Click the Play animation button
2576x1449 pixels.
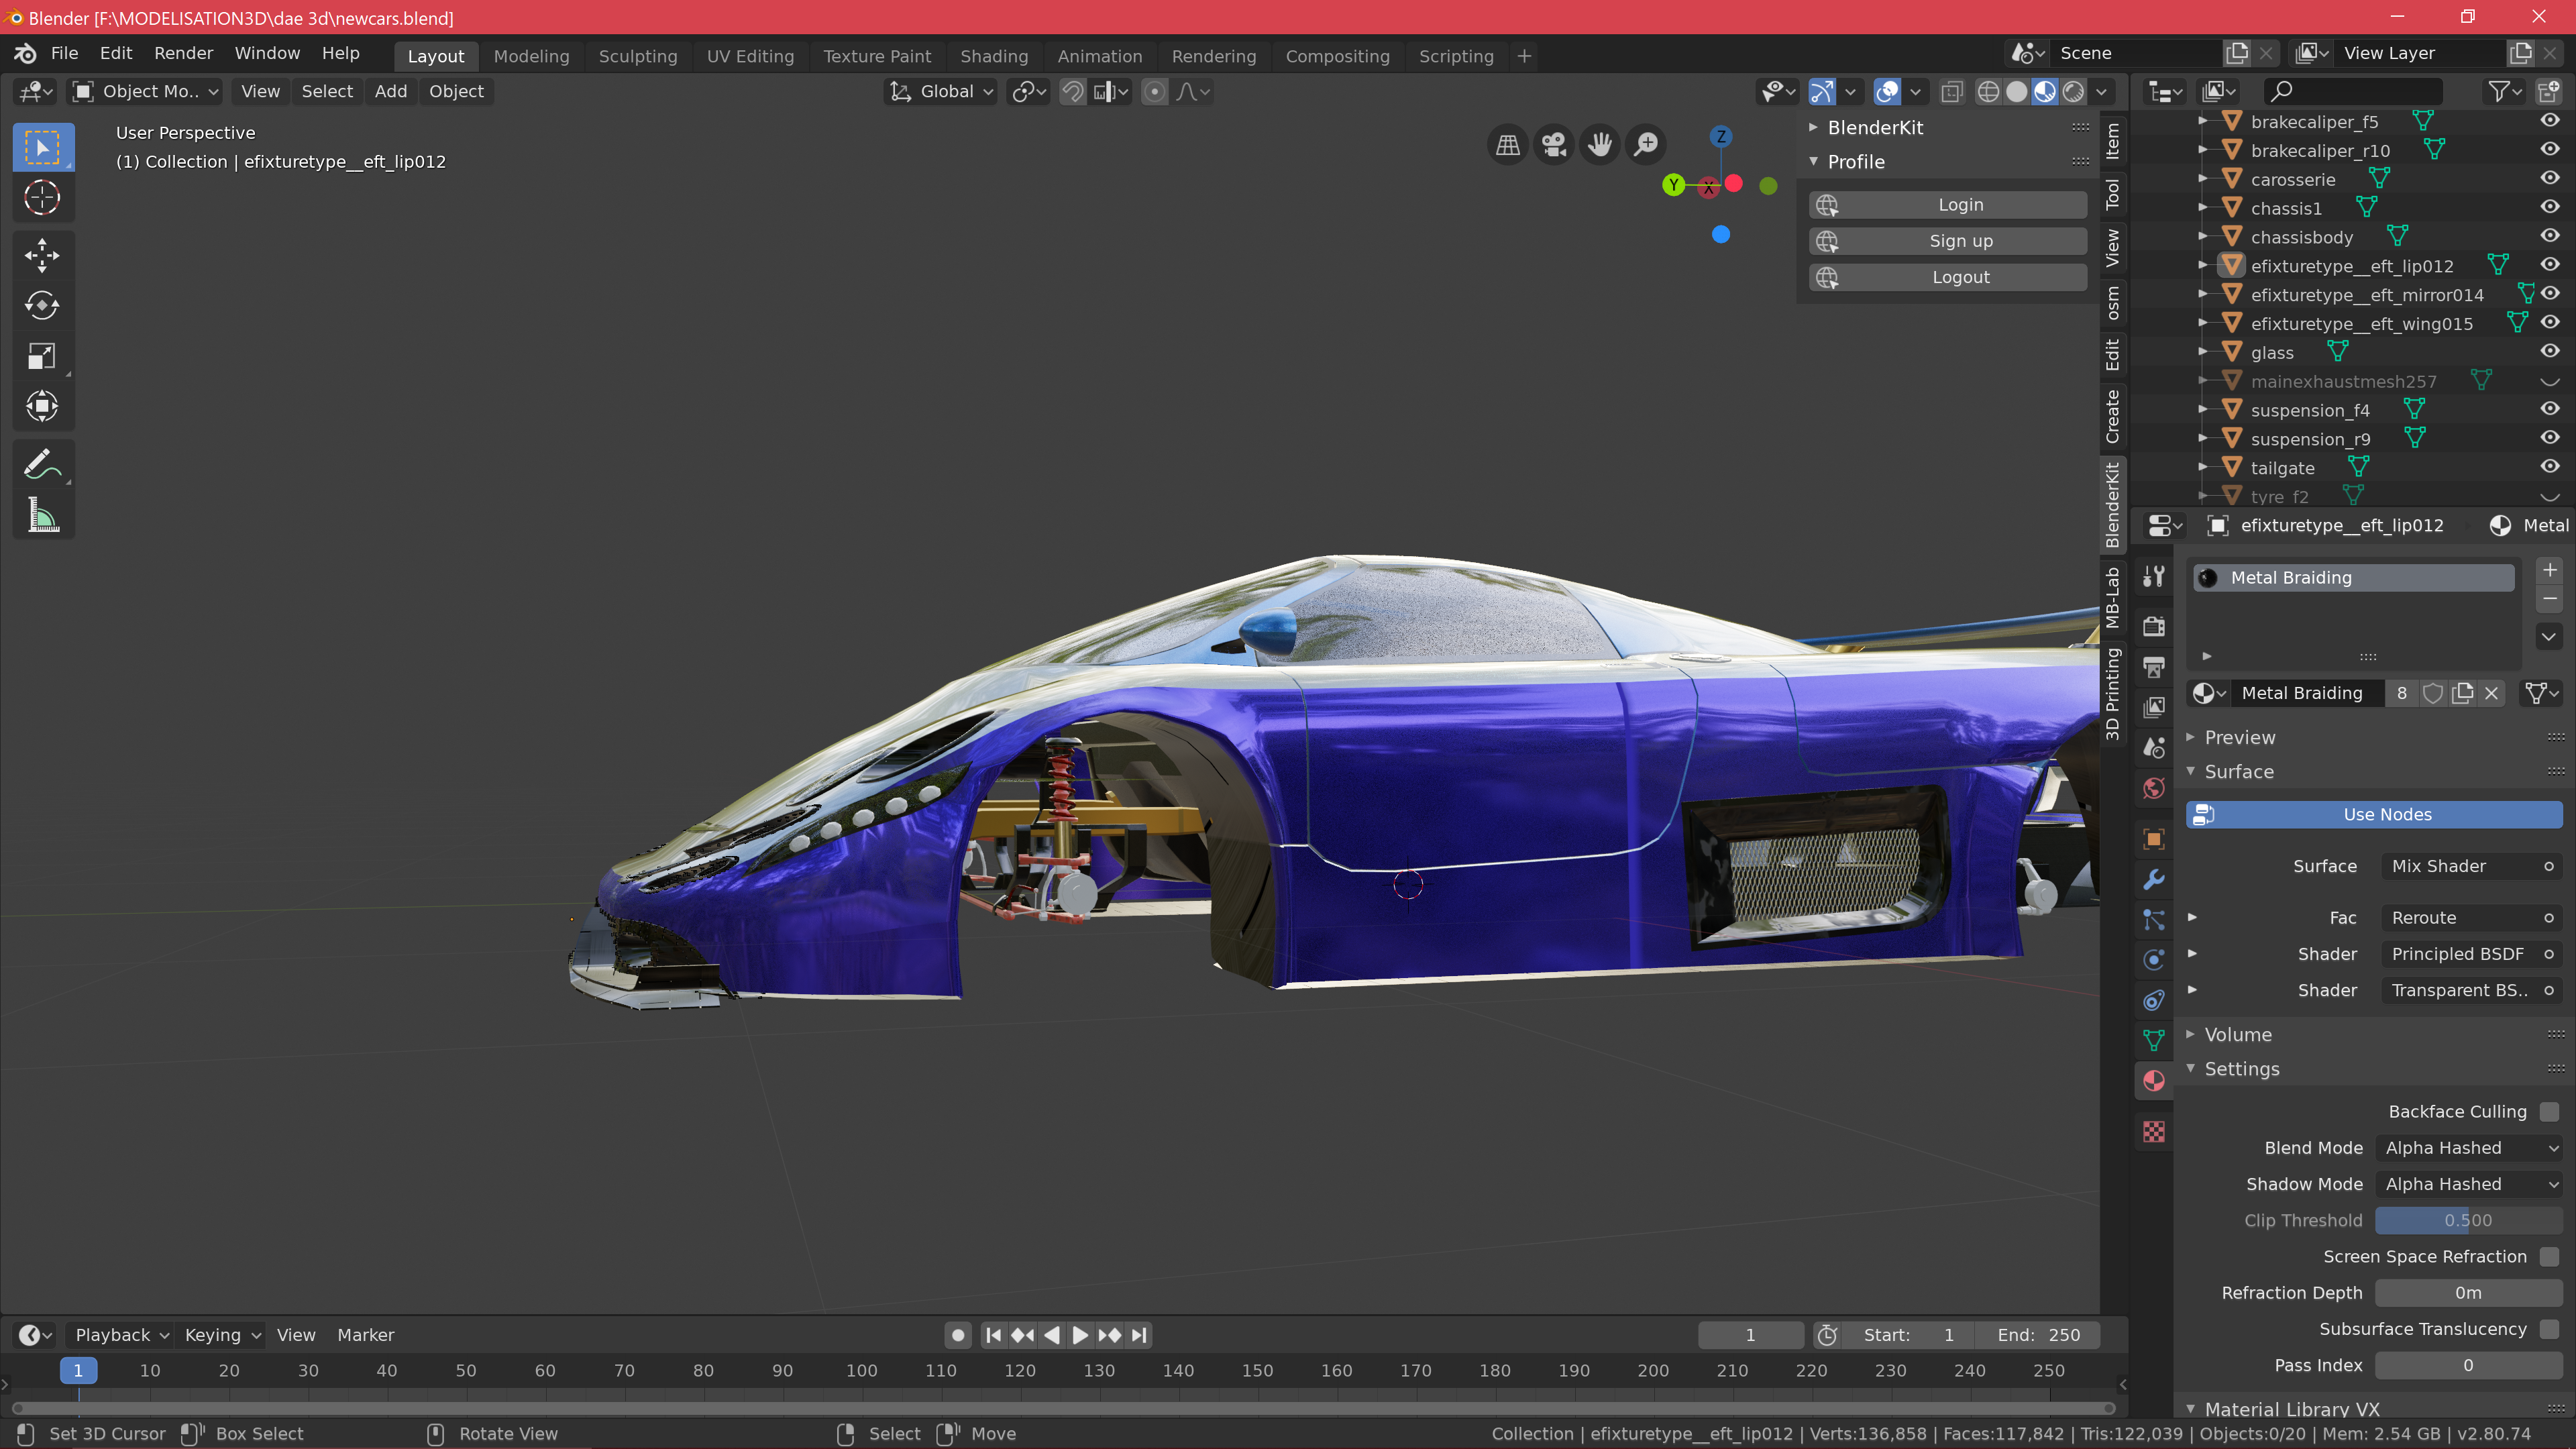(1080, 1335)
